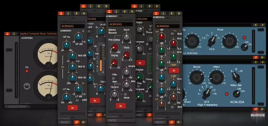Click the HF dB knob on ACM500X1
The height and width of the screenshot is (126, 268).
click(x=78, y=37)
